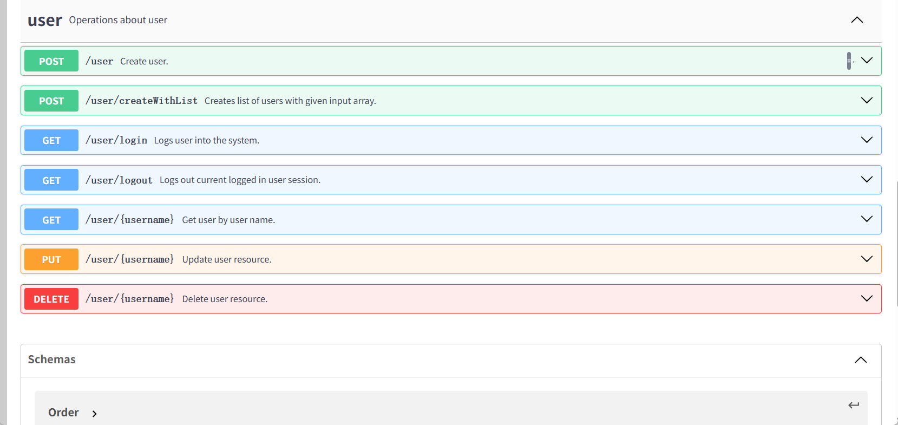Open the /user/createWithList path link
The height and width of the screenshot is (425, 898).
142,101
